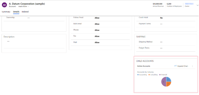Click the purple Financial legend dot
The image size is (199, 95).
[x=160, y=75]
